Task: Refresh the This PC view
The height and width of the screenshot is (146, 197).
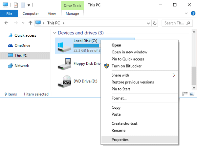Action: click(x=155, y=23)
